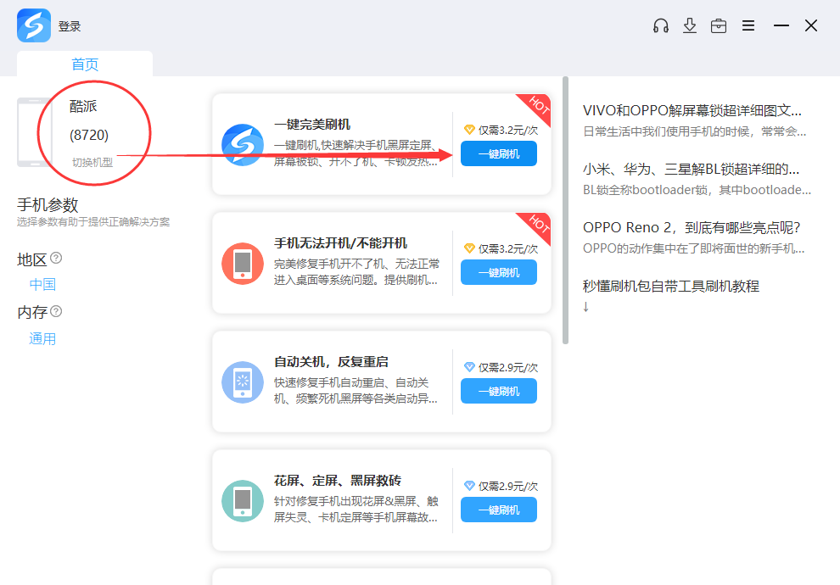The image size is (840, 585).
Task: Open the hamburger menu icon
Action: click(x=748, y=25)
